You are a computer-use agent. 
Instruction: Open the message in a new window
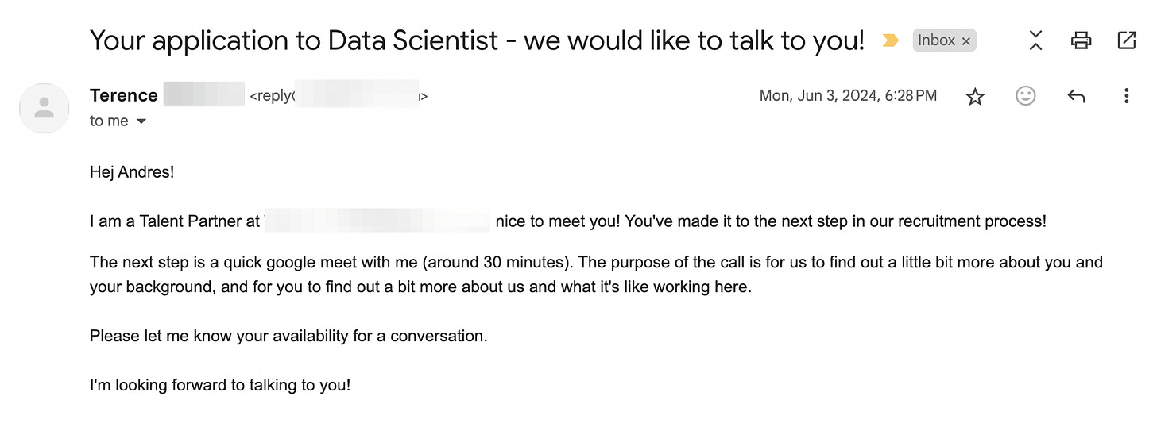point(1126,40)
